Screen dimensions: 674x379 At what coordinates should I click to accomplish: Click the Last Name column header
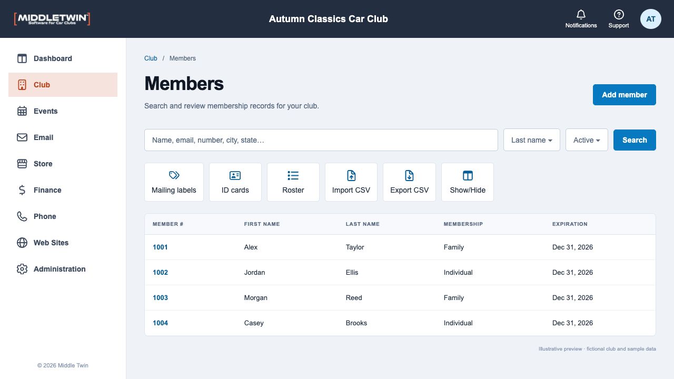point(363,224)
